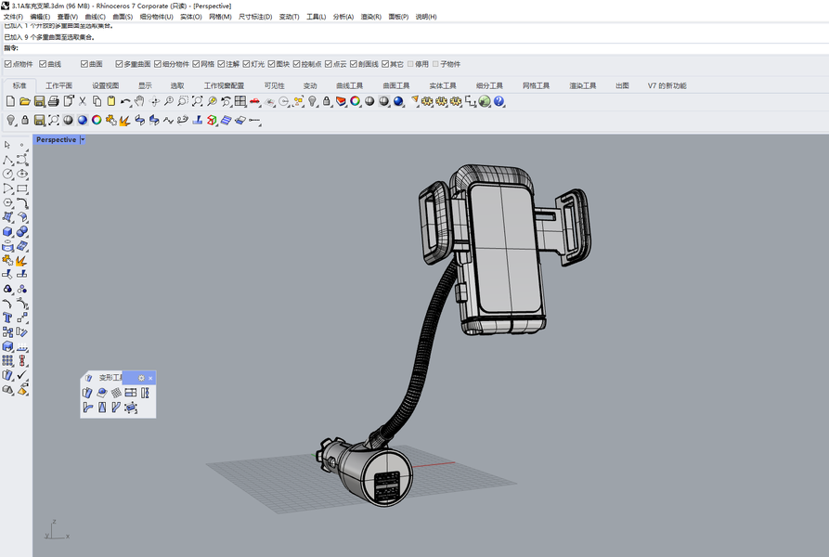Click the Zoom Window magnifier icon

coord(183,101)
